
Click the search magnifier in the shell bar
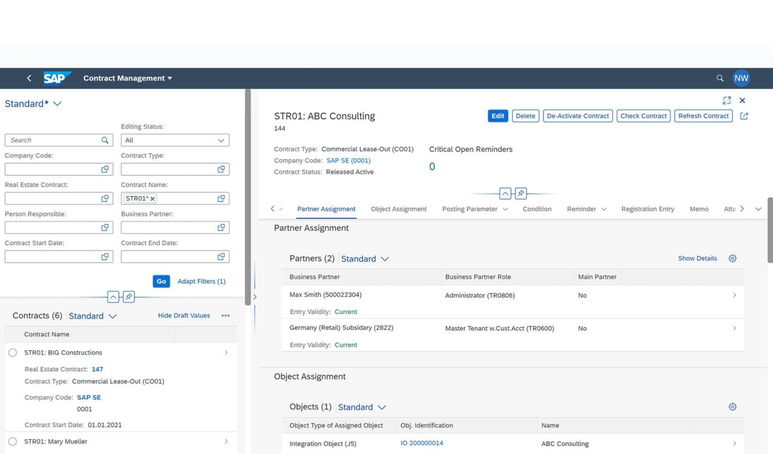720,78
